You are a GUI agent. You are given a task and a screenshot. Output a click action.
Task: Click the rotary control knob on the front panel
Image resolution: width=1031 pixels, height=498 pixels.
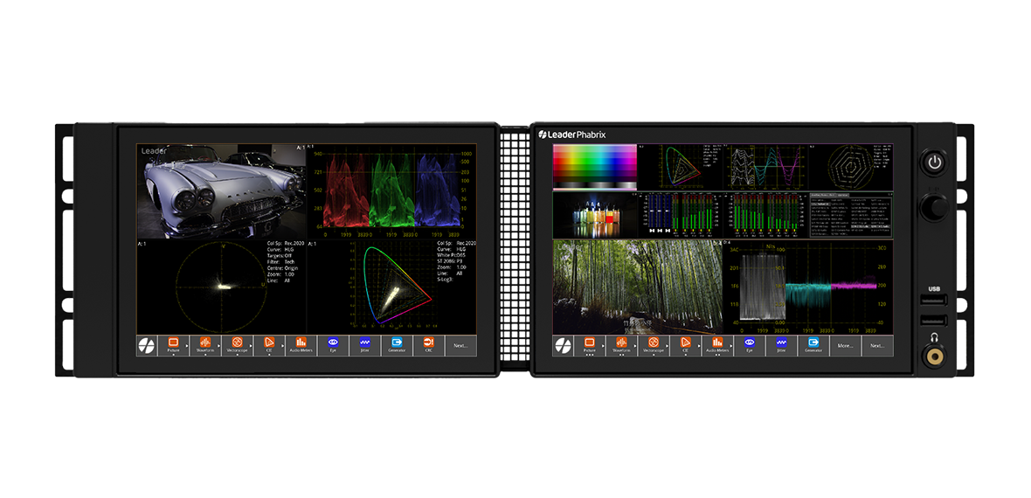(934, 208)
